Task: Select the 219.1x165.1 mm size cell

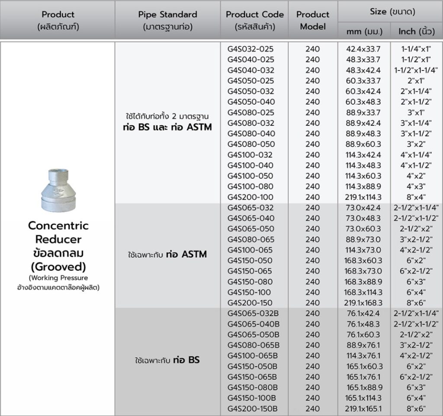Action: 363,408
